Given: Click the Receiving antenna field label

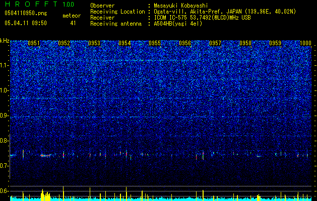Looking at the screenshot, I should click(116, 24).
